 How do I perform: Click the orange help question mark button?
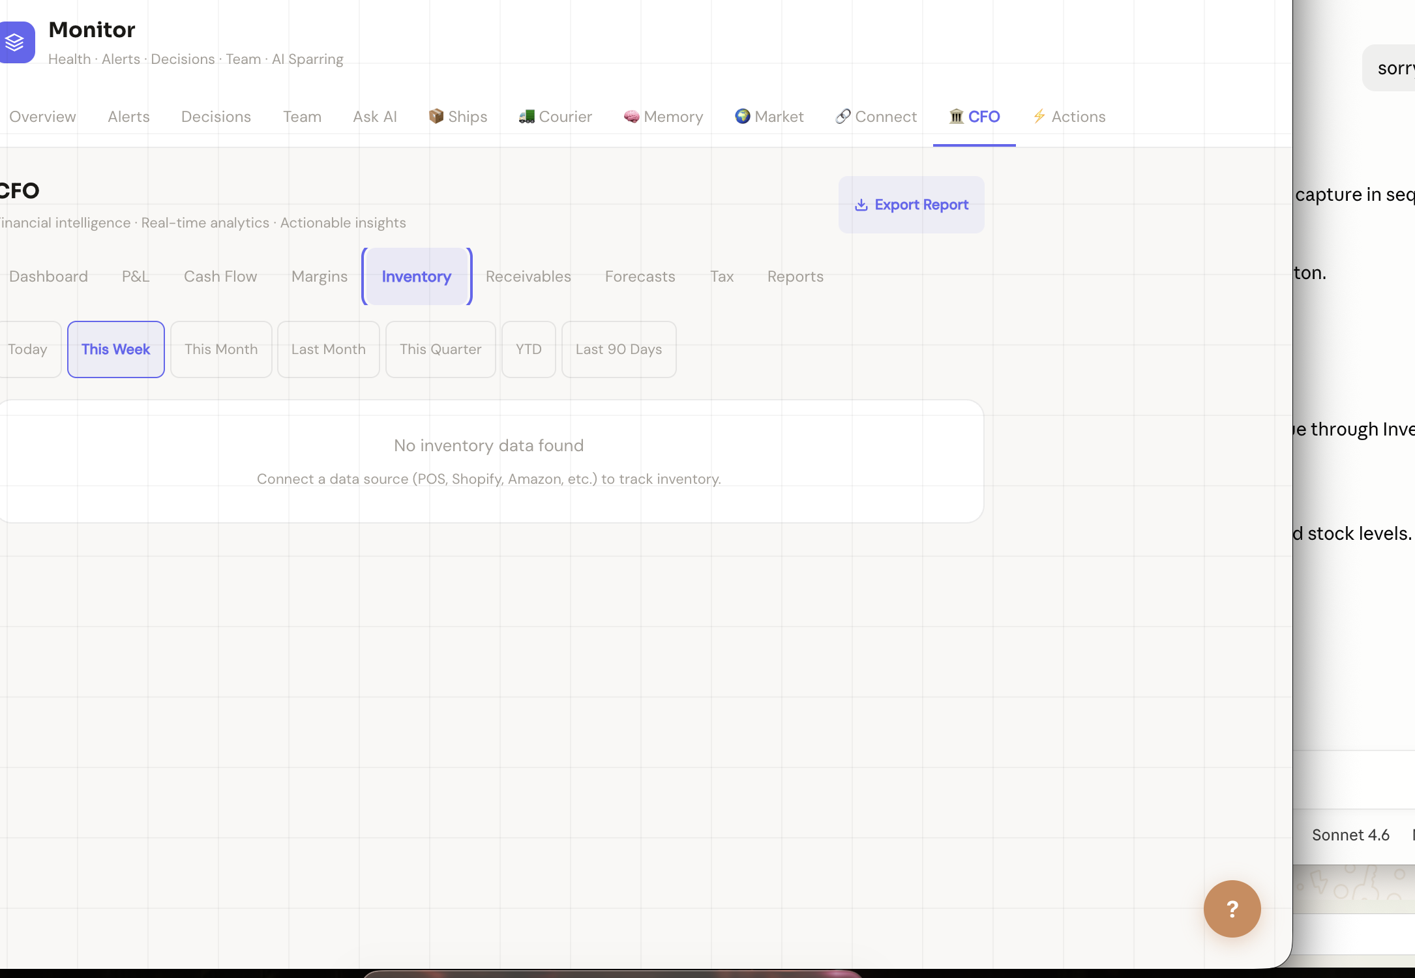pyautogui.click(x=1232, y=909)
